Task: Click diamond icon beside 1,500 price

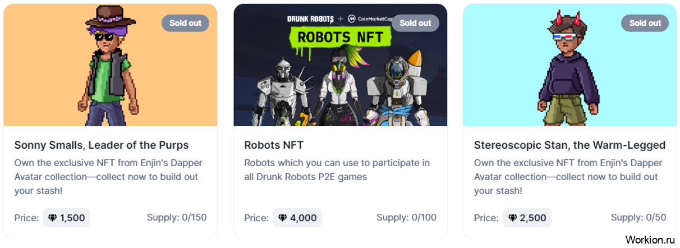Action: pyautogui.click(x=53, y=218)
